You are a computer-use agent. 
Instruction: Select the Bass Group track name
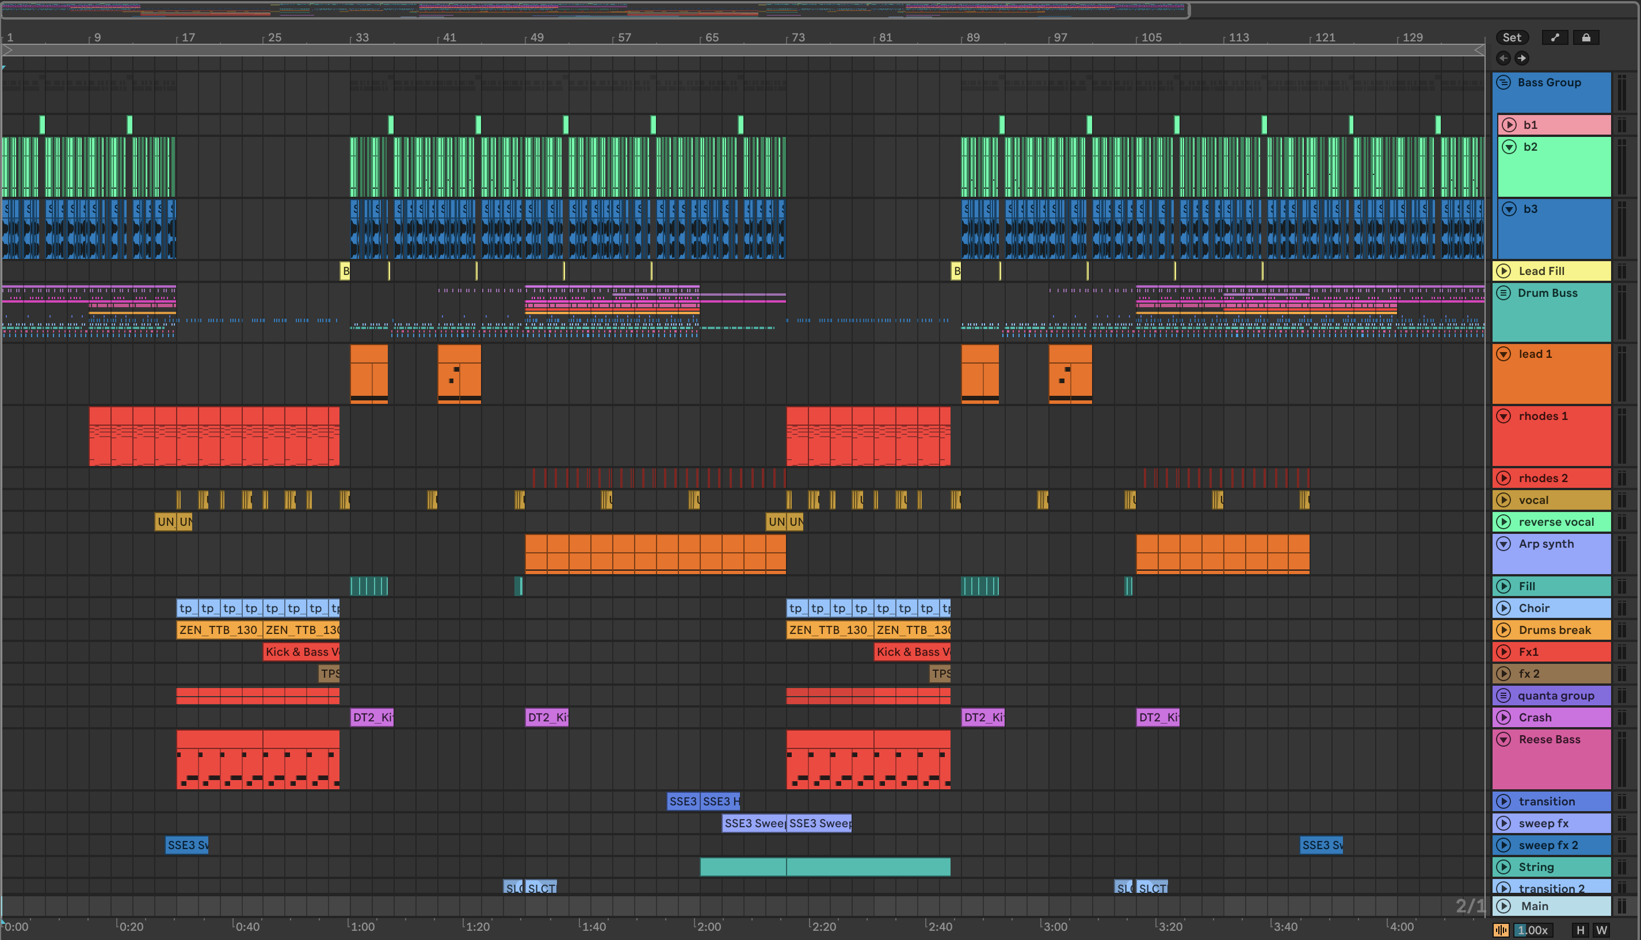pos(1549,82)
